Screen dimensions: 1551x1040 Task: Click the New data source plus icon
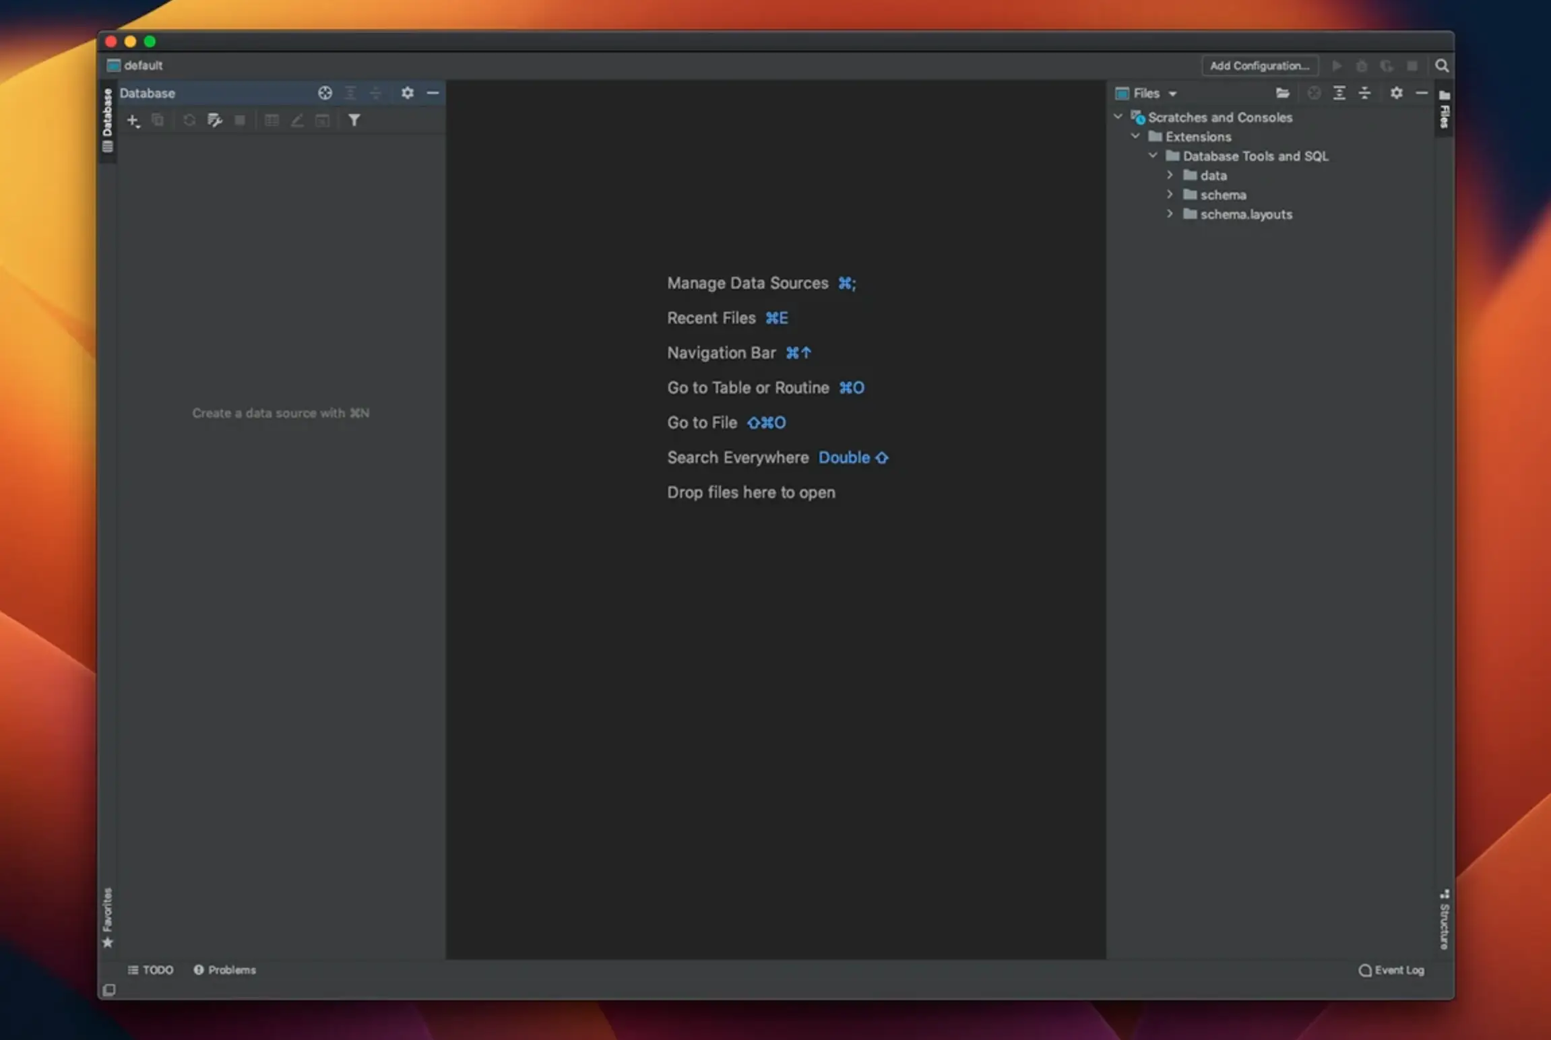(133, 121)
